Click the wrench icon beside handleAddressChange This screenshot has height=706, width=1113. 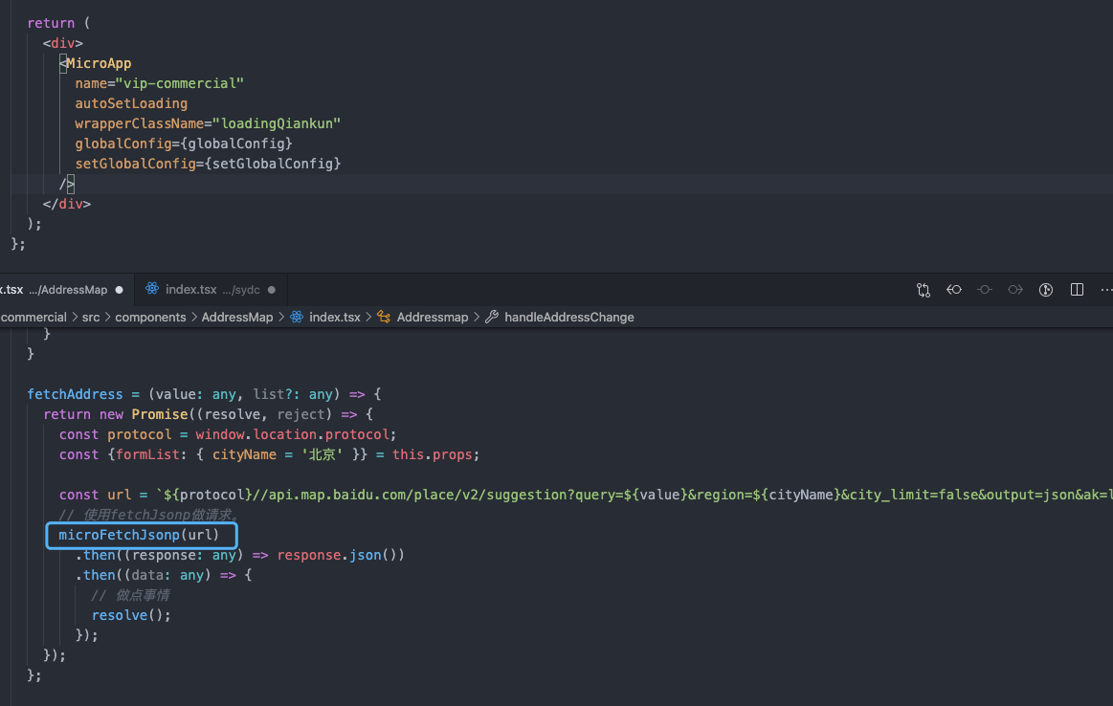(x=492, y=318)
